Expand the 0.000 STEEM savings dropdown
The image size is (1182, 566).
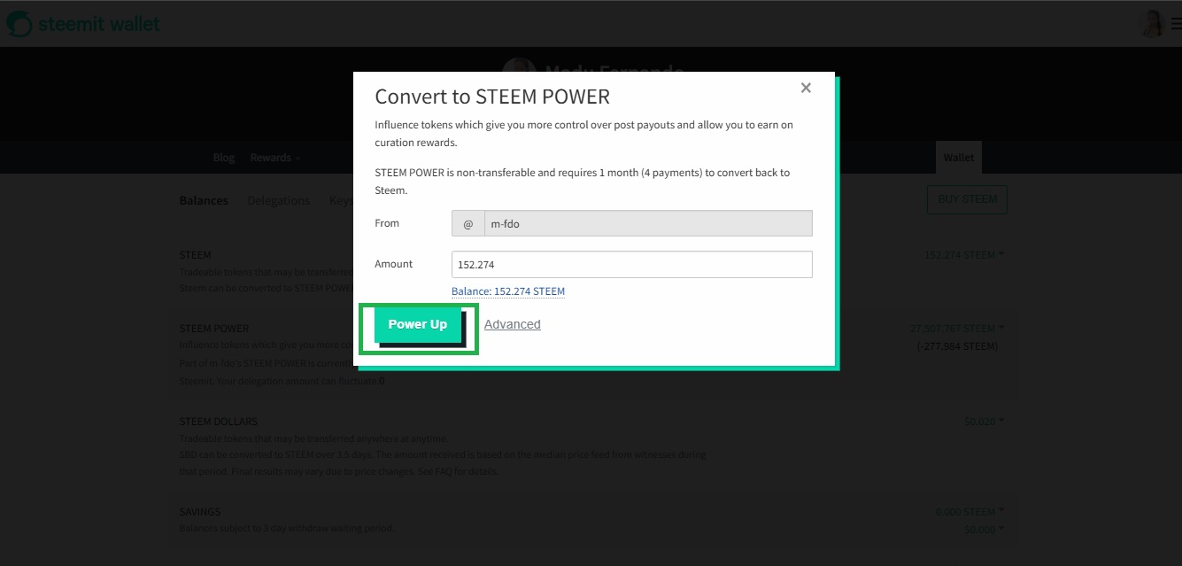click(970, 512)
